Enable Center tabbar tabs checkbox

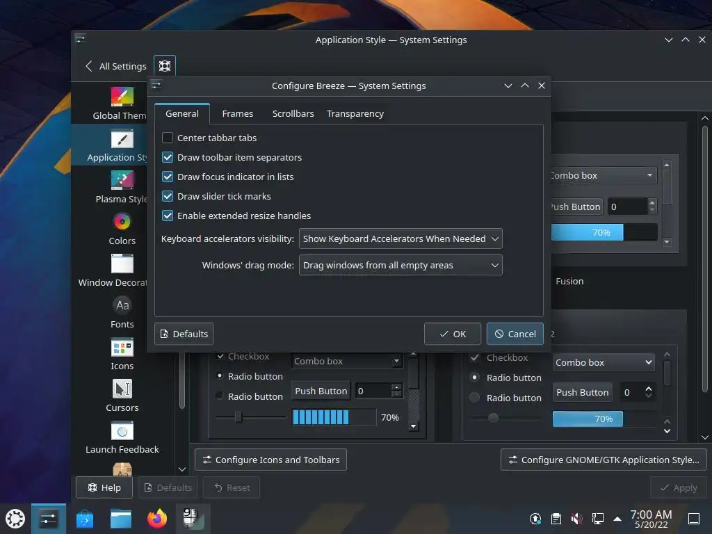click(168, 138)
